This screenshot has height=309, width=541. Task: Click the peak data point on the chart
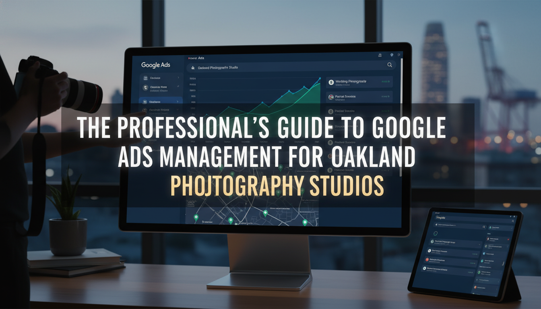coord(320,78)
